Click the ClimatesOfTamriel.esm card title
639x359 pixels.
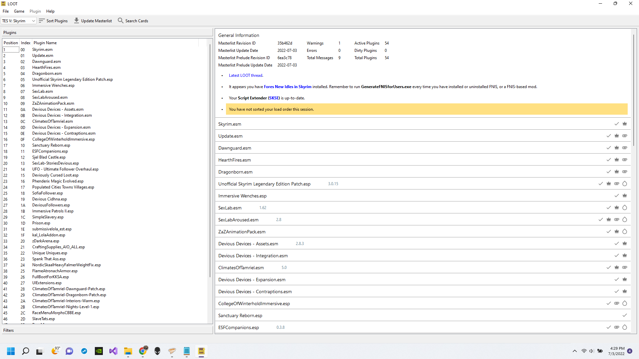pyautogui.click(x=241, y=268)
